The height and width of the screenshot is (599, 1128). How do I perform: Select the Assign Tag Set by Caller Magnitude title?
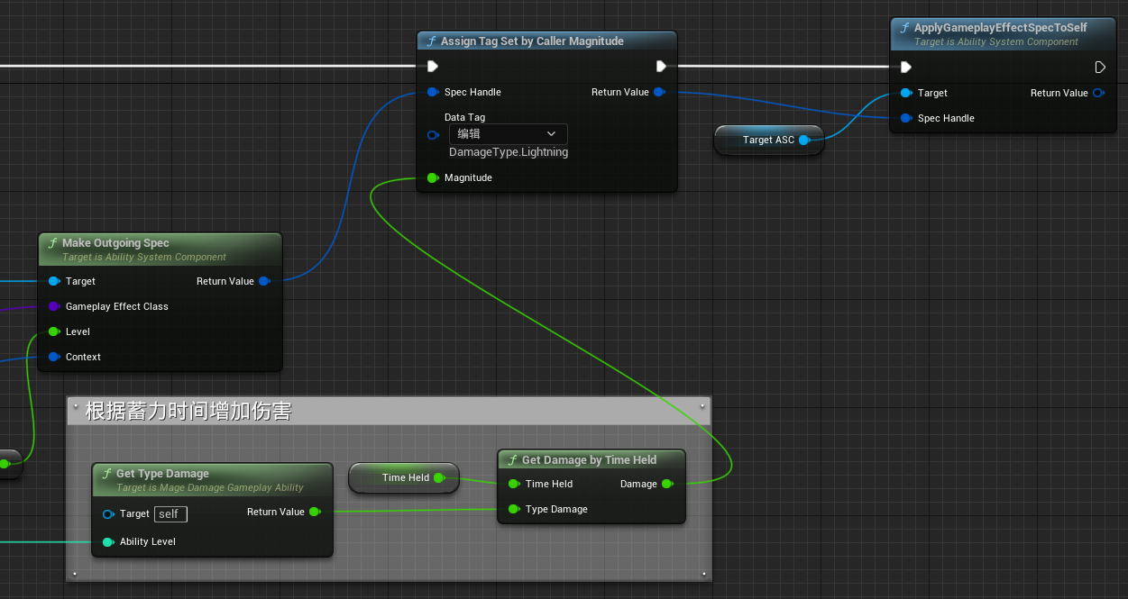(x=532, y=41)
